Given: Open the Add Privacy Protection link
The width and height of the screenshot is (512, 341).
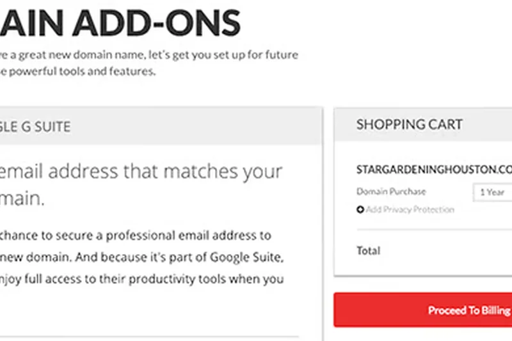Looking at the screenshot, I should (x=410, y=210).
